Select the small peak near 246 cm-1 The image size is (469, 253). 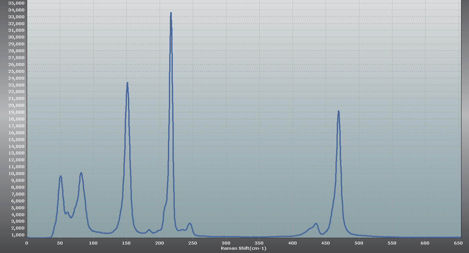coord(190,223)
